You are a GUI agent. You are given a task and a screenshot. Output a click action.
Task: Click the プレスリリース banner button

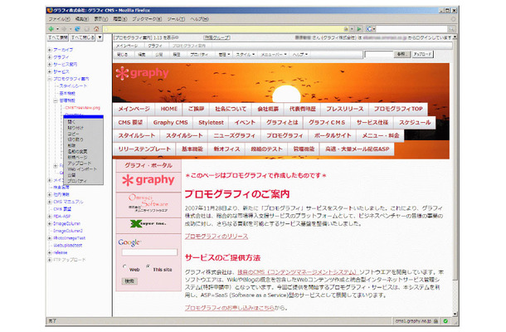[345, 110]
